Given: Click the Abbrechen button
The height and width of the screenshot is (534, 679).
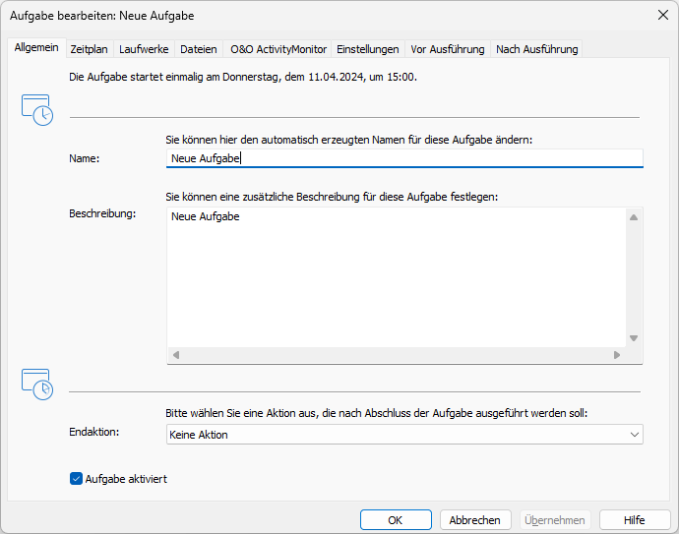Looking at the screenshot, I should pyautogui.click(x=475, y=519).
